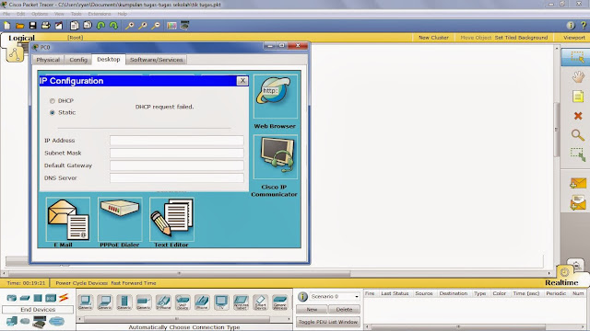The width and height of the screenshot is (590, 331).
Task: Click Set Tiled Background button
Action: point(521,38)
